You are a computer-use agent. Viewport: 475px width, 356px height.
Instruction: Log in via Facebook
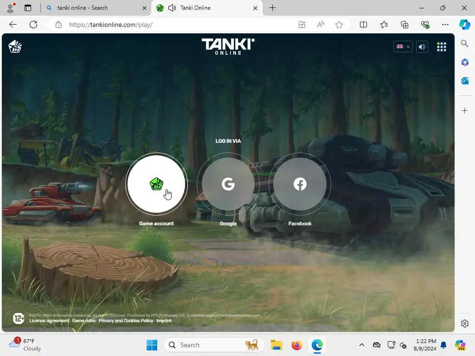click(300, 184)
